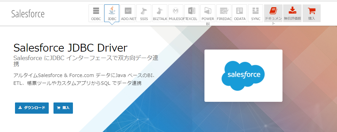
Task: Click the Salesforce JDBC Driver heading
Action: tap(71, 48)
